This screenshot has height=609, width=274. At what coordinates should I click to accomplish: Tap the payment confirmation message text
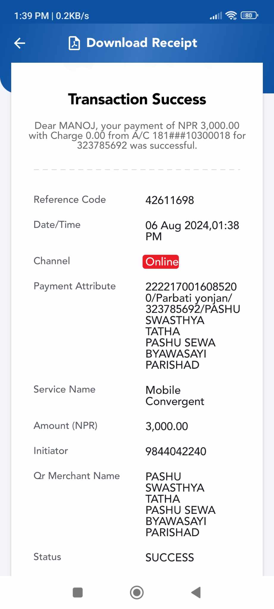137,136
